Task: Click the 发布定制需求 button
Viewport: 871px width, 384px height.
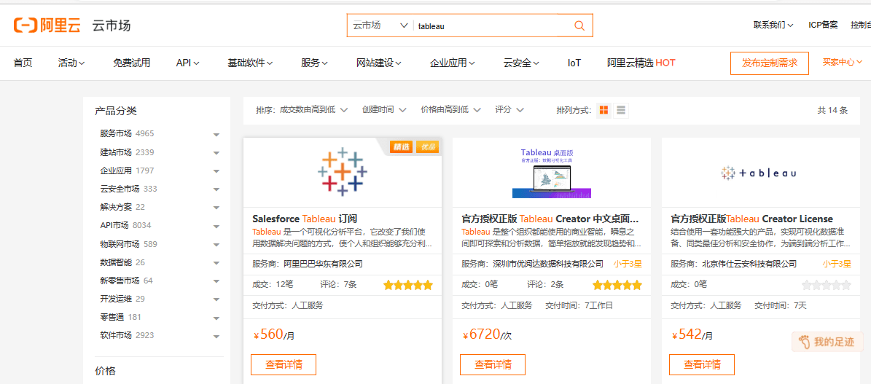Action: (x=770, y=63)
